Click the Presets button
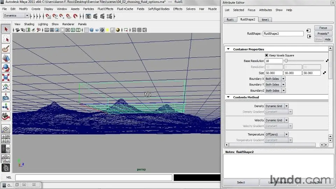The width and height of the screenshot is (336, 189). 323,34
